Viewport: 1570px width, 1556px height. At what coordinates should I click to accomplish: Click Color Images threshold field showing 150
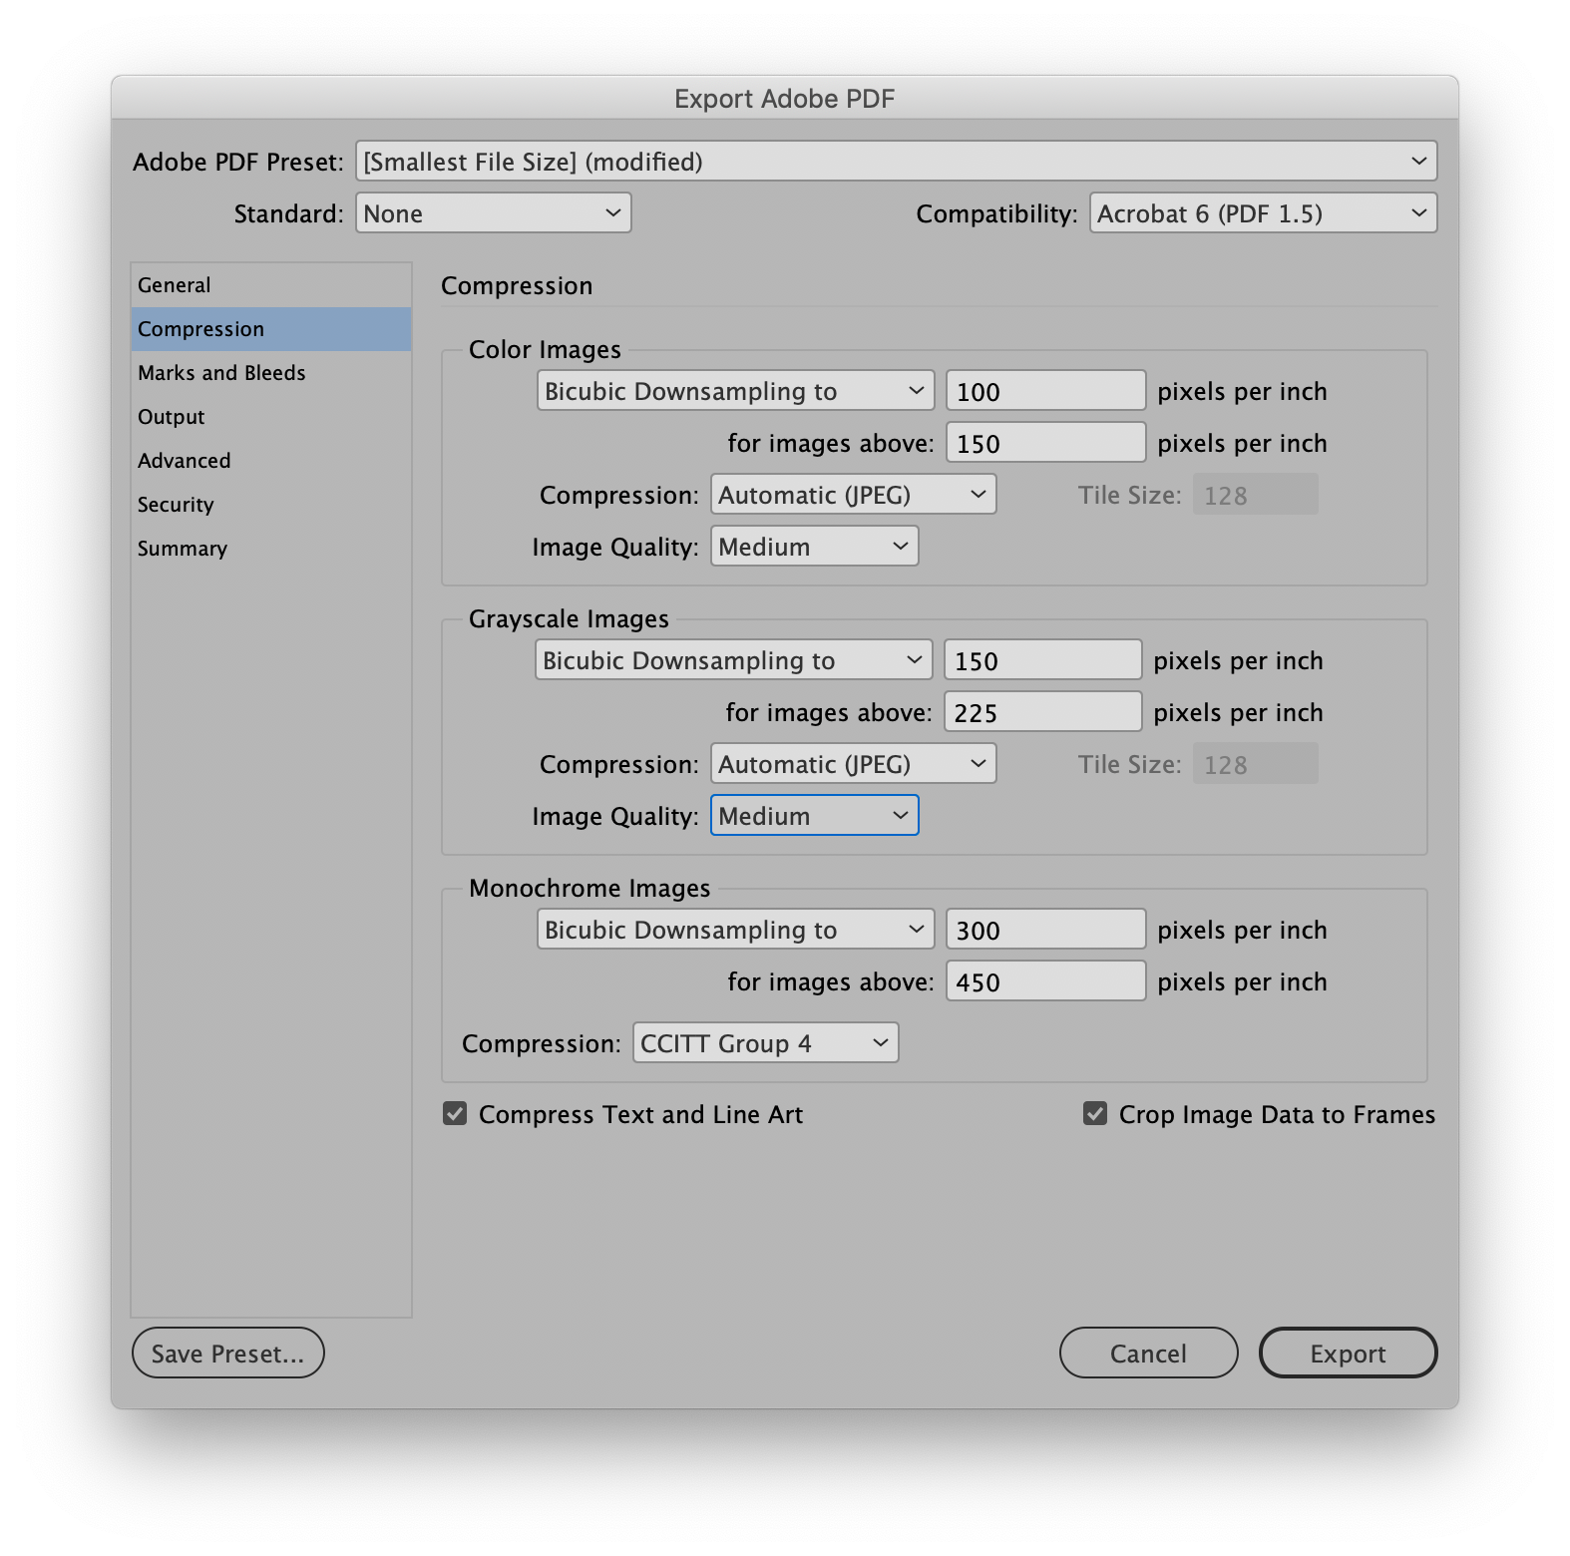[x=1045, y=443]
